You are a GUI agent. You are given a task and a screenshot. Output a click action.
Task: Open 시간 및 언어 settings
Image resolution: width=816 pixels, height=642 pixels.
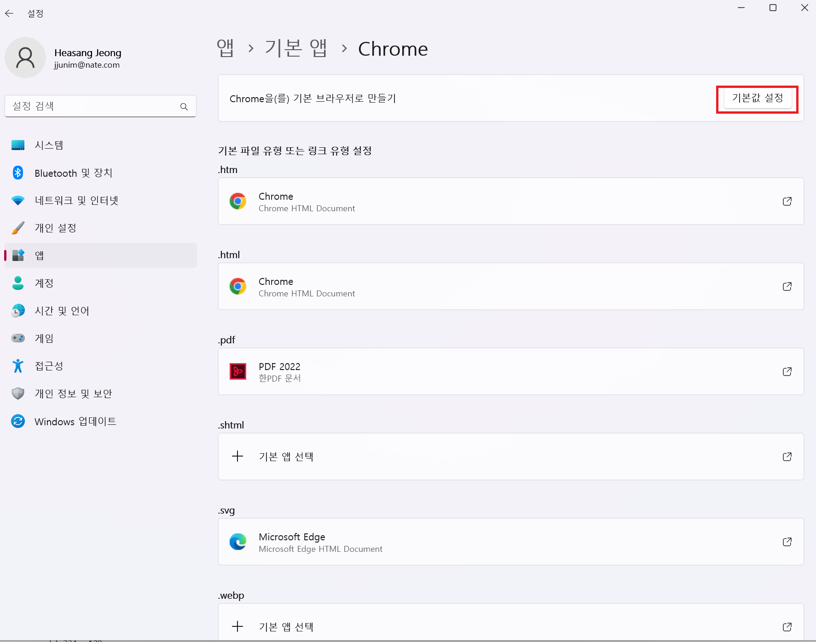62,311
